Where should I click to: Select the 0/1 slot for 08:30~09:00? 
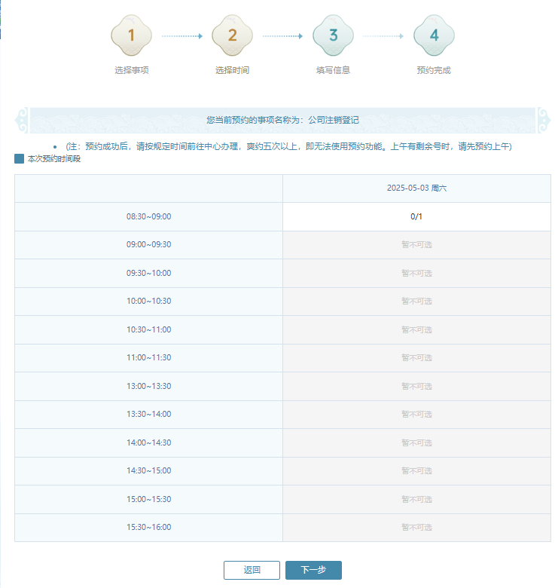coord(416,216)
